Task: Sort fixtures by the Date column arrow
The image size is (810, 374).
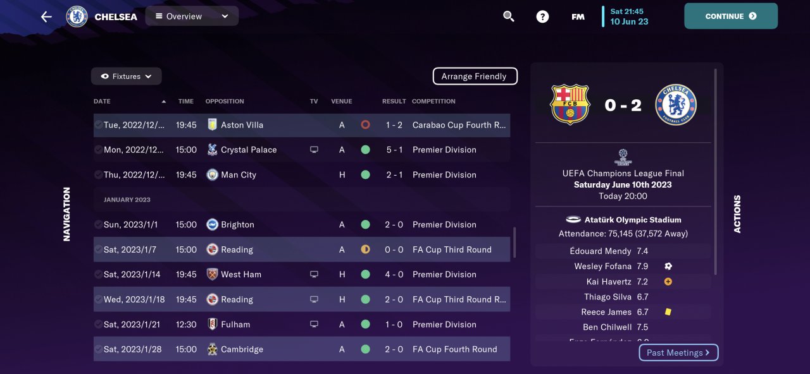Action: click(164, 102)
